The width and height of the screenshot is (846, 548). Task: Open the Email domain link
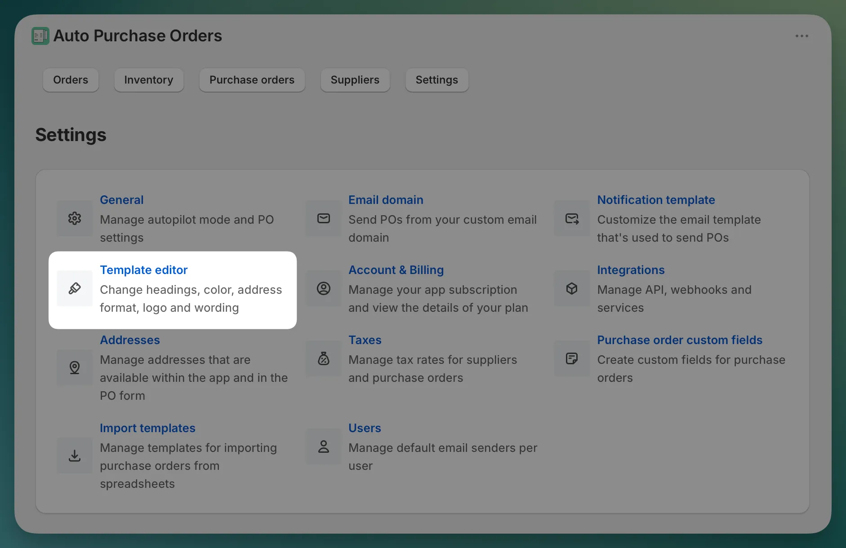coord(386,200)
